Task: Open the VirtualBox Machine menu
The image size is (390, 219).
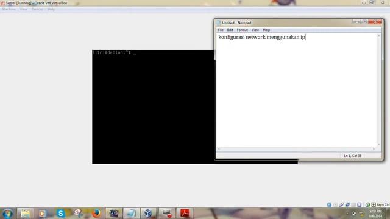Action: 9,9
